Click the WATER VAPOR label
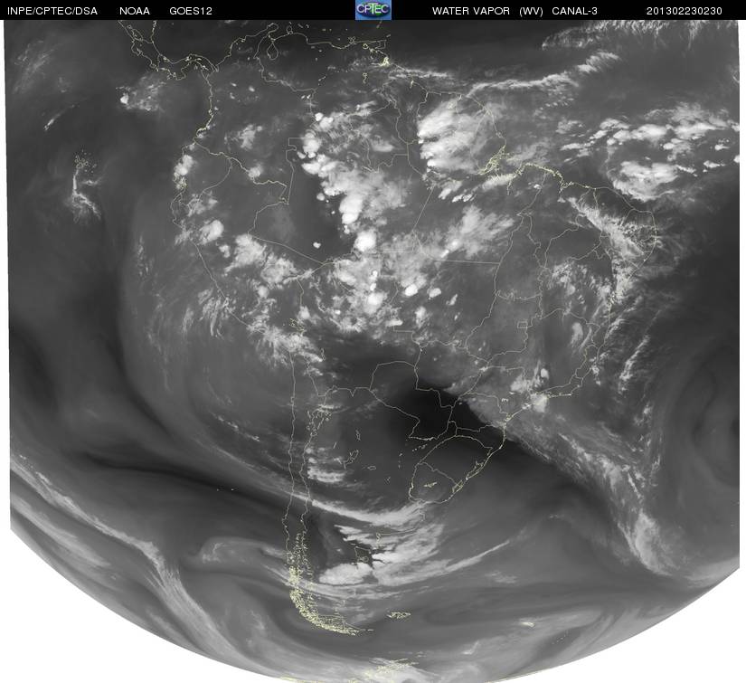The width and height of the screenshot is (746, 683). (x=471, y=11)
